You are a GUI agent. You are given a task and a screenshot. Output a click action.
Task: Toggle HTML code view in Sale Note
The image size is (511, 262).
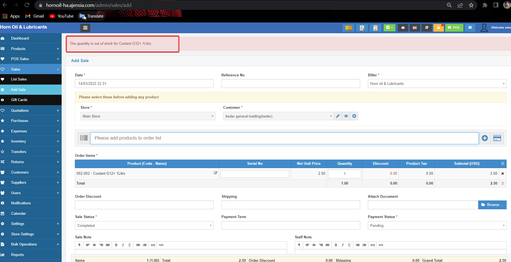(x=161, y=245)
